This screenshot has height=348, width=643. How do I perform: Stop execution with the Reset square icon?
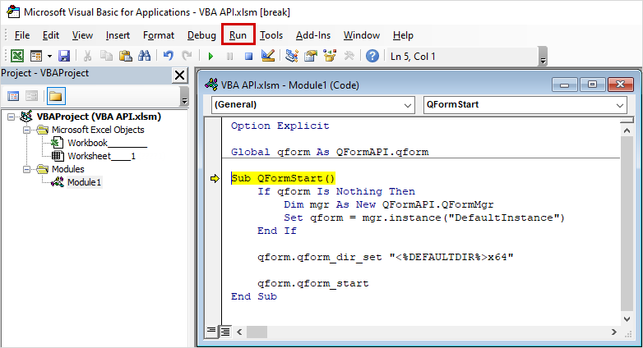[x=247, y=57]
